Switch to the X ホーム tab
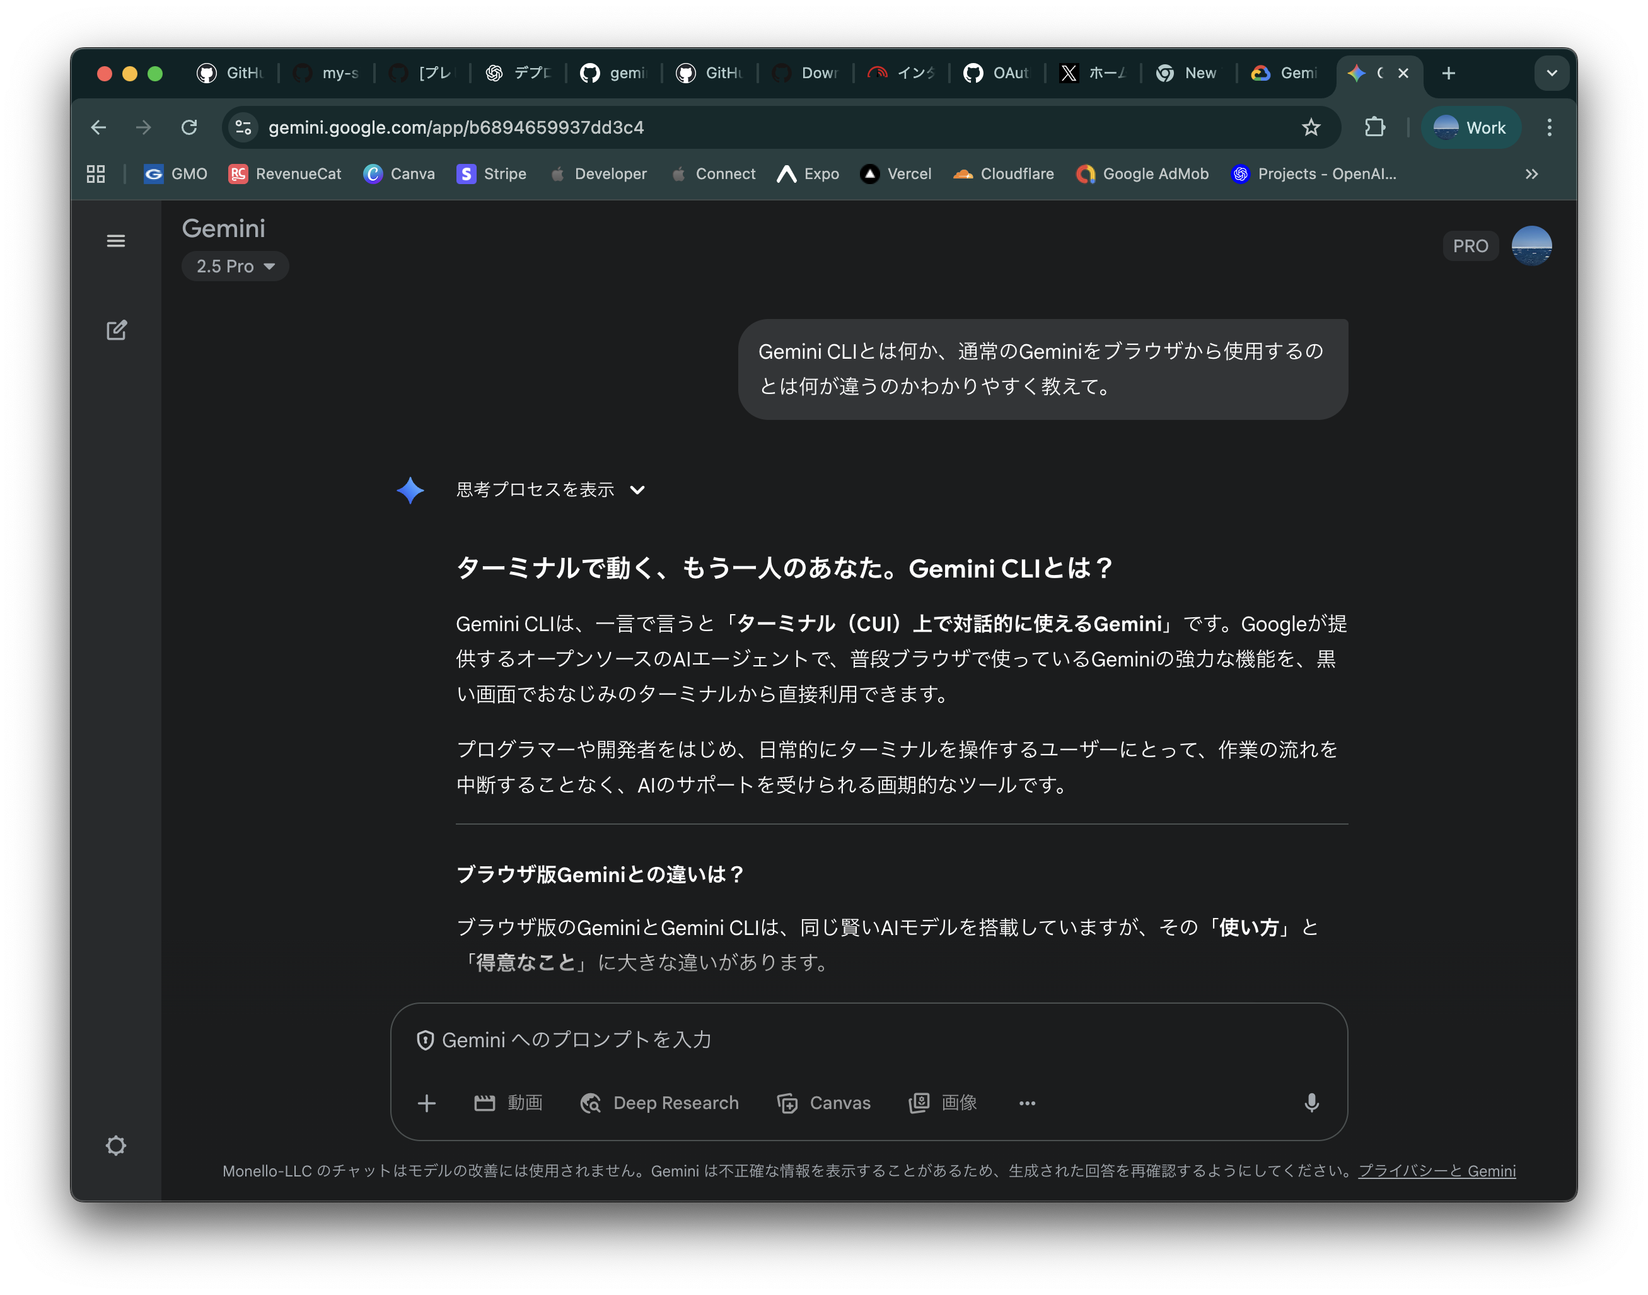The image size is (1648, 1295). click(x=1093, y=73)
